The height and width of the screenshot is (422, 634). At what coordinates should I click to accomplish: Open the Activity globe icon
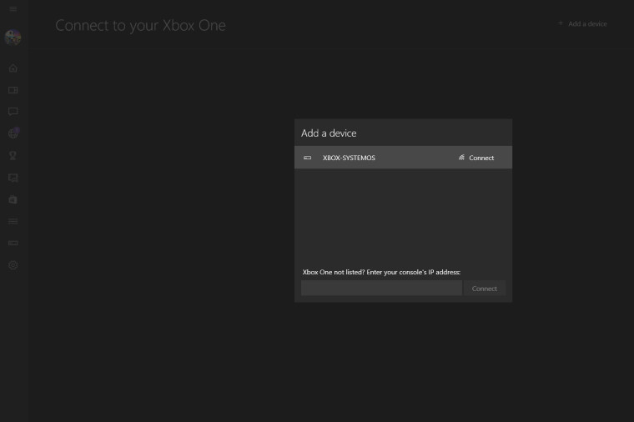point(13,133)
